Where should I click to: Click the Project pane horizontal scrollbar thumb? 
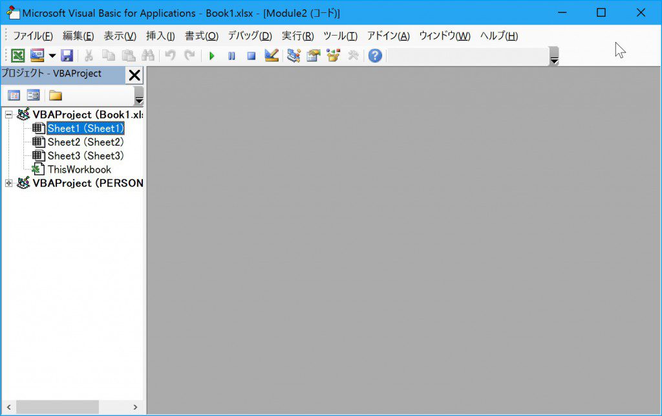pos(57,407)
